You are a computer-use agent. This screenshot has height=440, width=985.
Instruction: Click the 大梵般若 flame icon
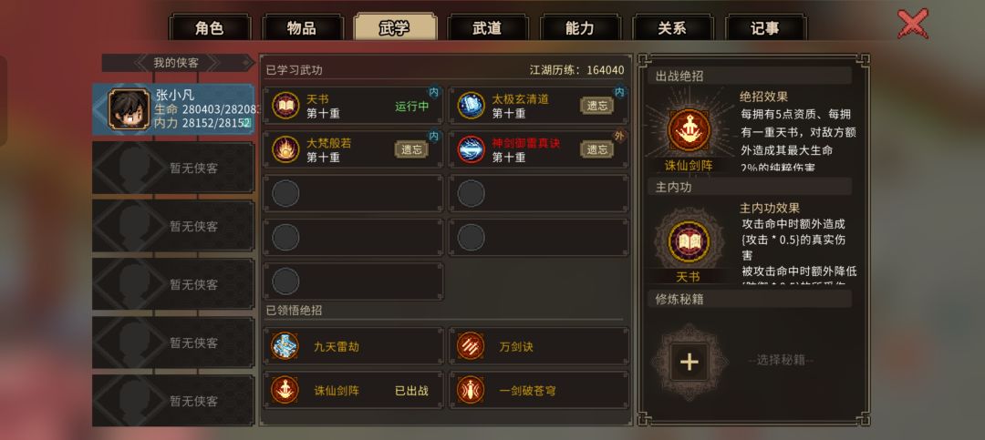pyautogui.click(x=285, y=149)
